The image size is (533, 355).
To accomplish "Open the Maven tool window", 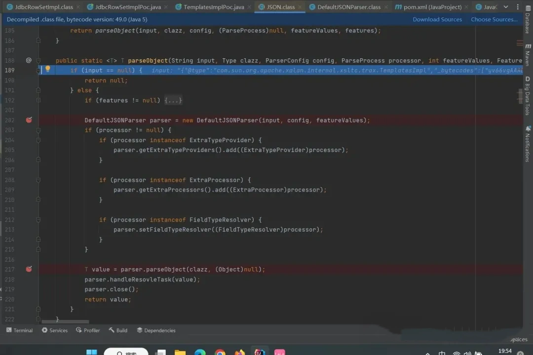I will click(528, 55).
